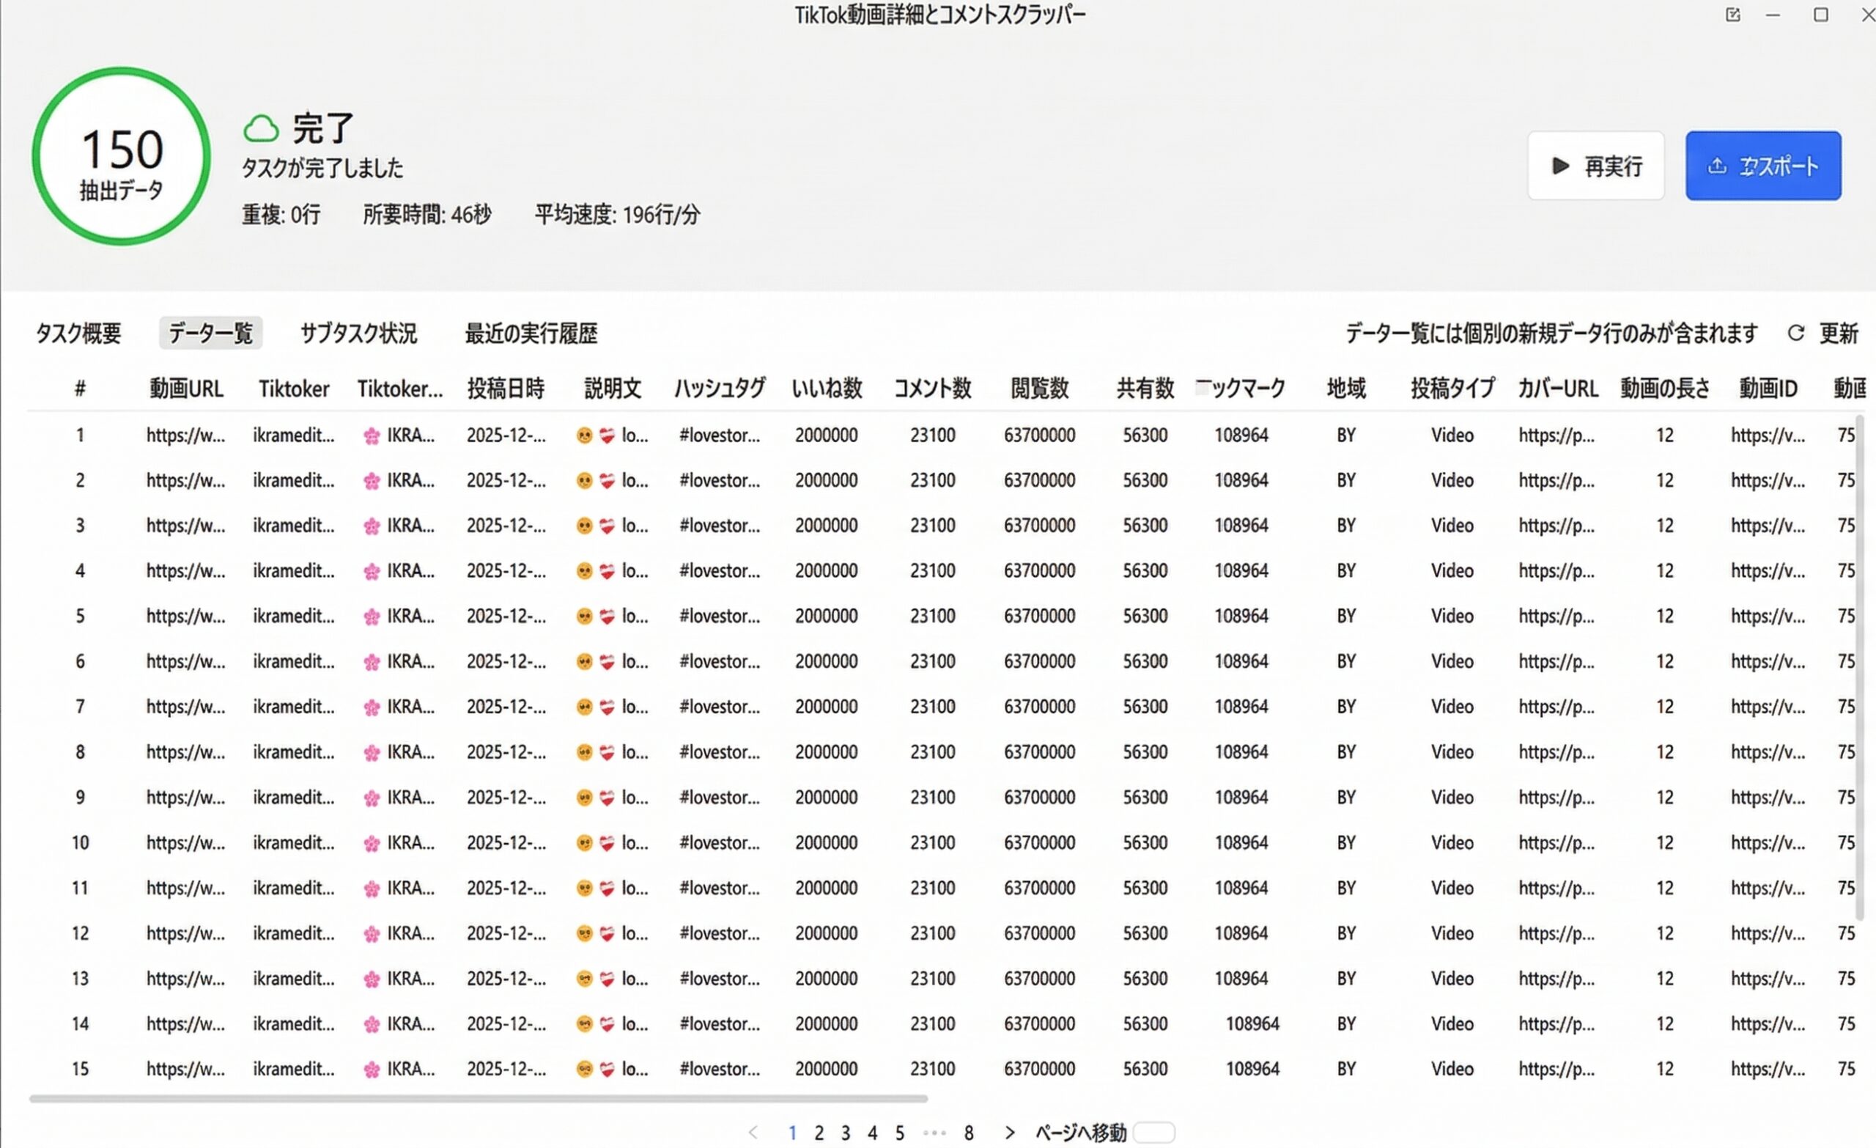Image resolution: width=1876 pixels, height=1148 pixels.
Task: Click the エクスポート button
Action: 1763,166
